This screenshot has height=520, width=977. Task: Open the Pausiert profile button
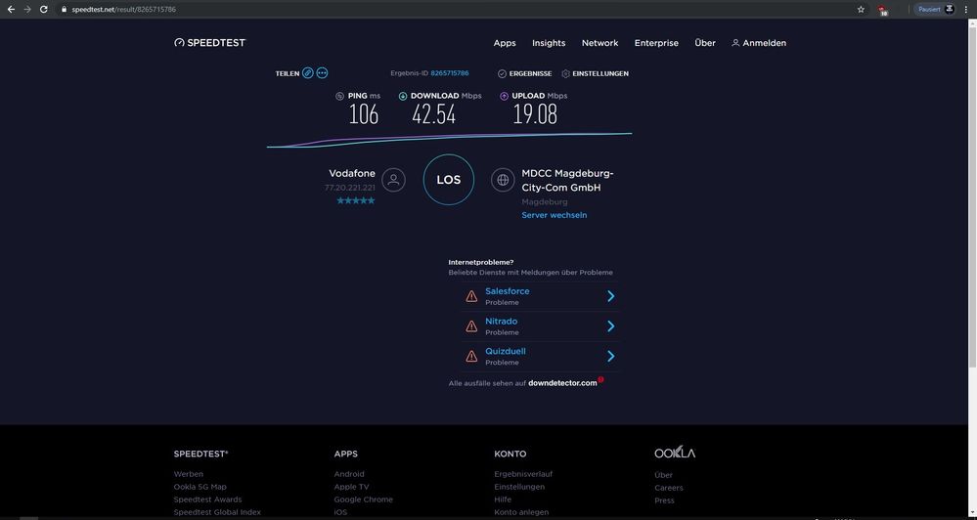pyautogui.click(x=935, y=10)
